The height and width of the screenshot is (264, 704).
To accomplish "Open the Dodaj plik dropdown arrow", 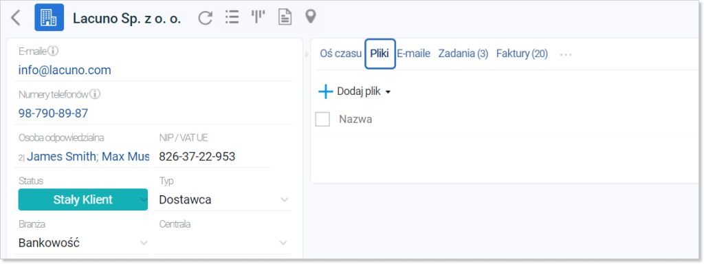I will [x=388, y=92].
